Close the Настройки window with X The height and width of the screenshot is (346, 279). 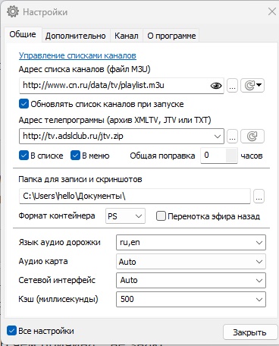point(272,11)
